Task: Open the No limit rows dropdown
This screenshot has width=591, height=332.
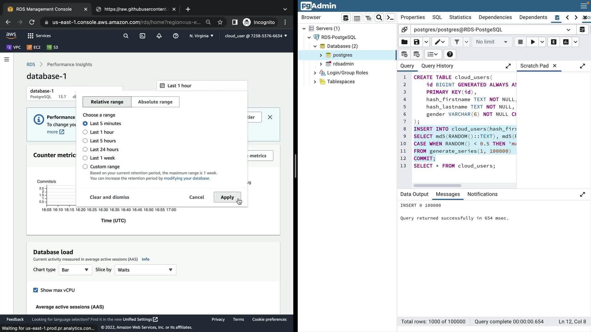Action: point(491,42)
